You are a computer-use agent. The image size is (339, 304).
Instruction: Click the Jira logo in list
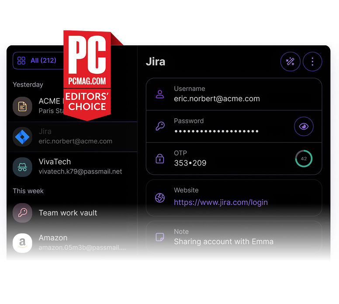click(22, 137)
